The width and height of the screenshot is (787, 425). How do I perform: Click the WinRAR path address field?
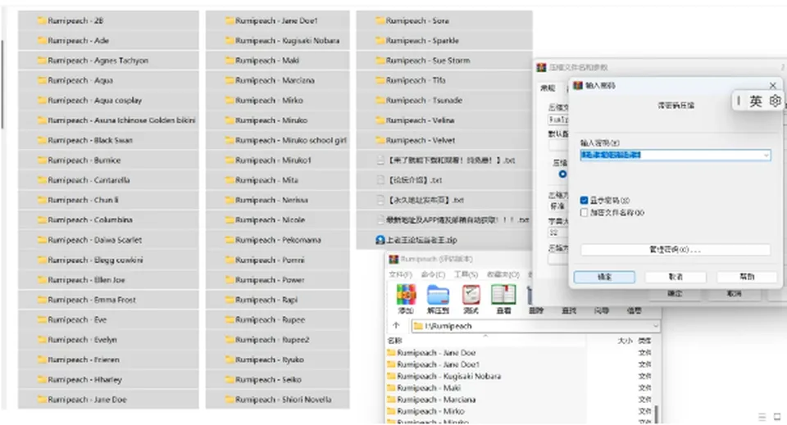coord(535,326)
